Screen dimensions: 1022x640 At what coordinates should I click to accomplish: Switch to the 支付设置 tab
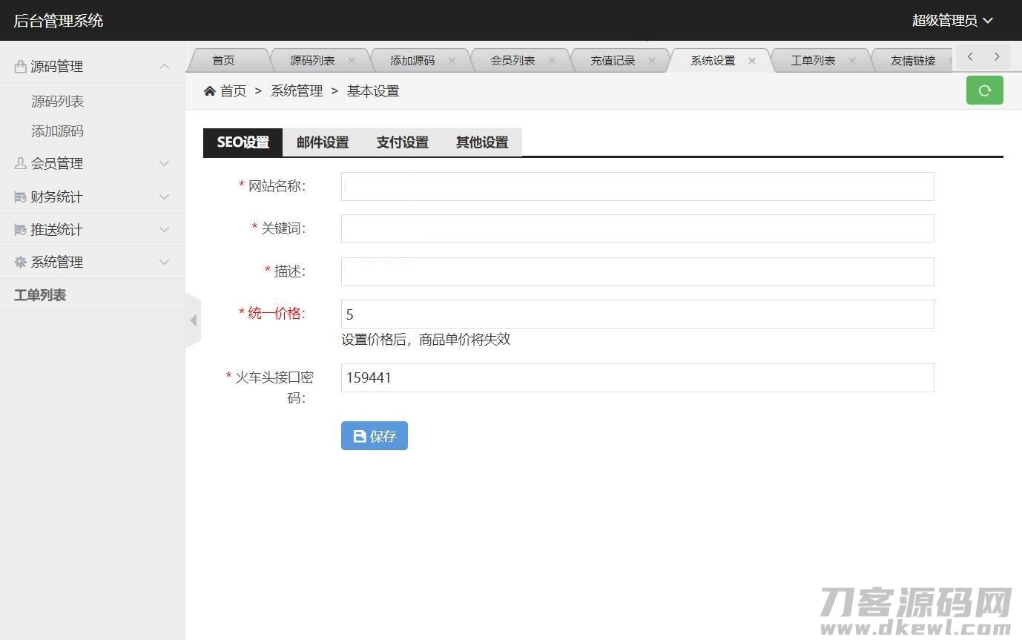(x=402, y=142)
